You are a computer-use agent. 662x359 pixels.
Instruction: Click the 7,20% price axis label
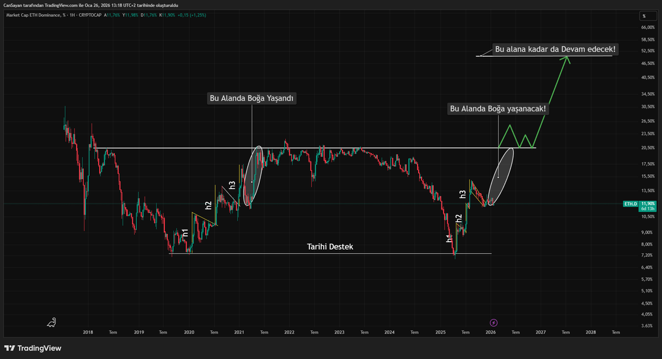648,256
